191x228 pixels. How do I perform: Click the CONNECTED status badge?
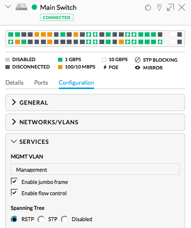pyautogui.click(x=57, y=18)
